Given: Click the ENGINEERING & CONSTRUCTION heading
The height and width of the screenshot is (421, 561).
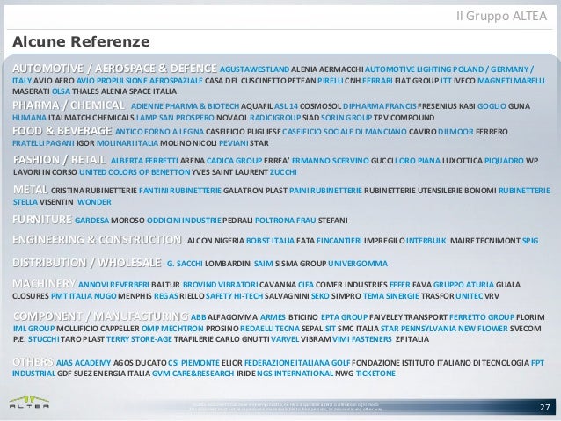Looking at the screenshot, I should (97, 239).
